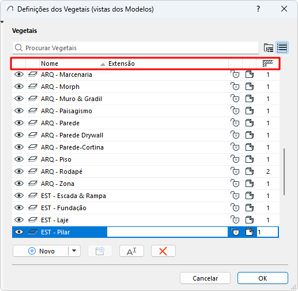
Task: Click wireframe icon of ARQ - Rodapé row
Action: pos(33,171)
